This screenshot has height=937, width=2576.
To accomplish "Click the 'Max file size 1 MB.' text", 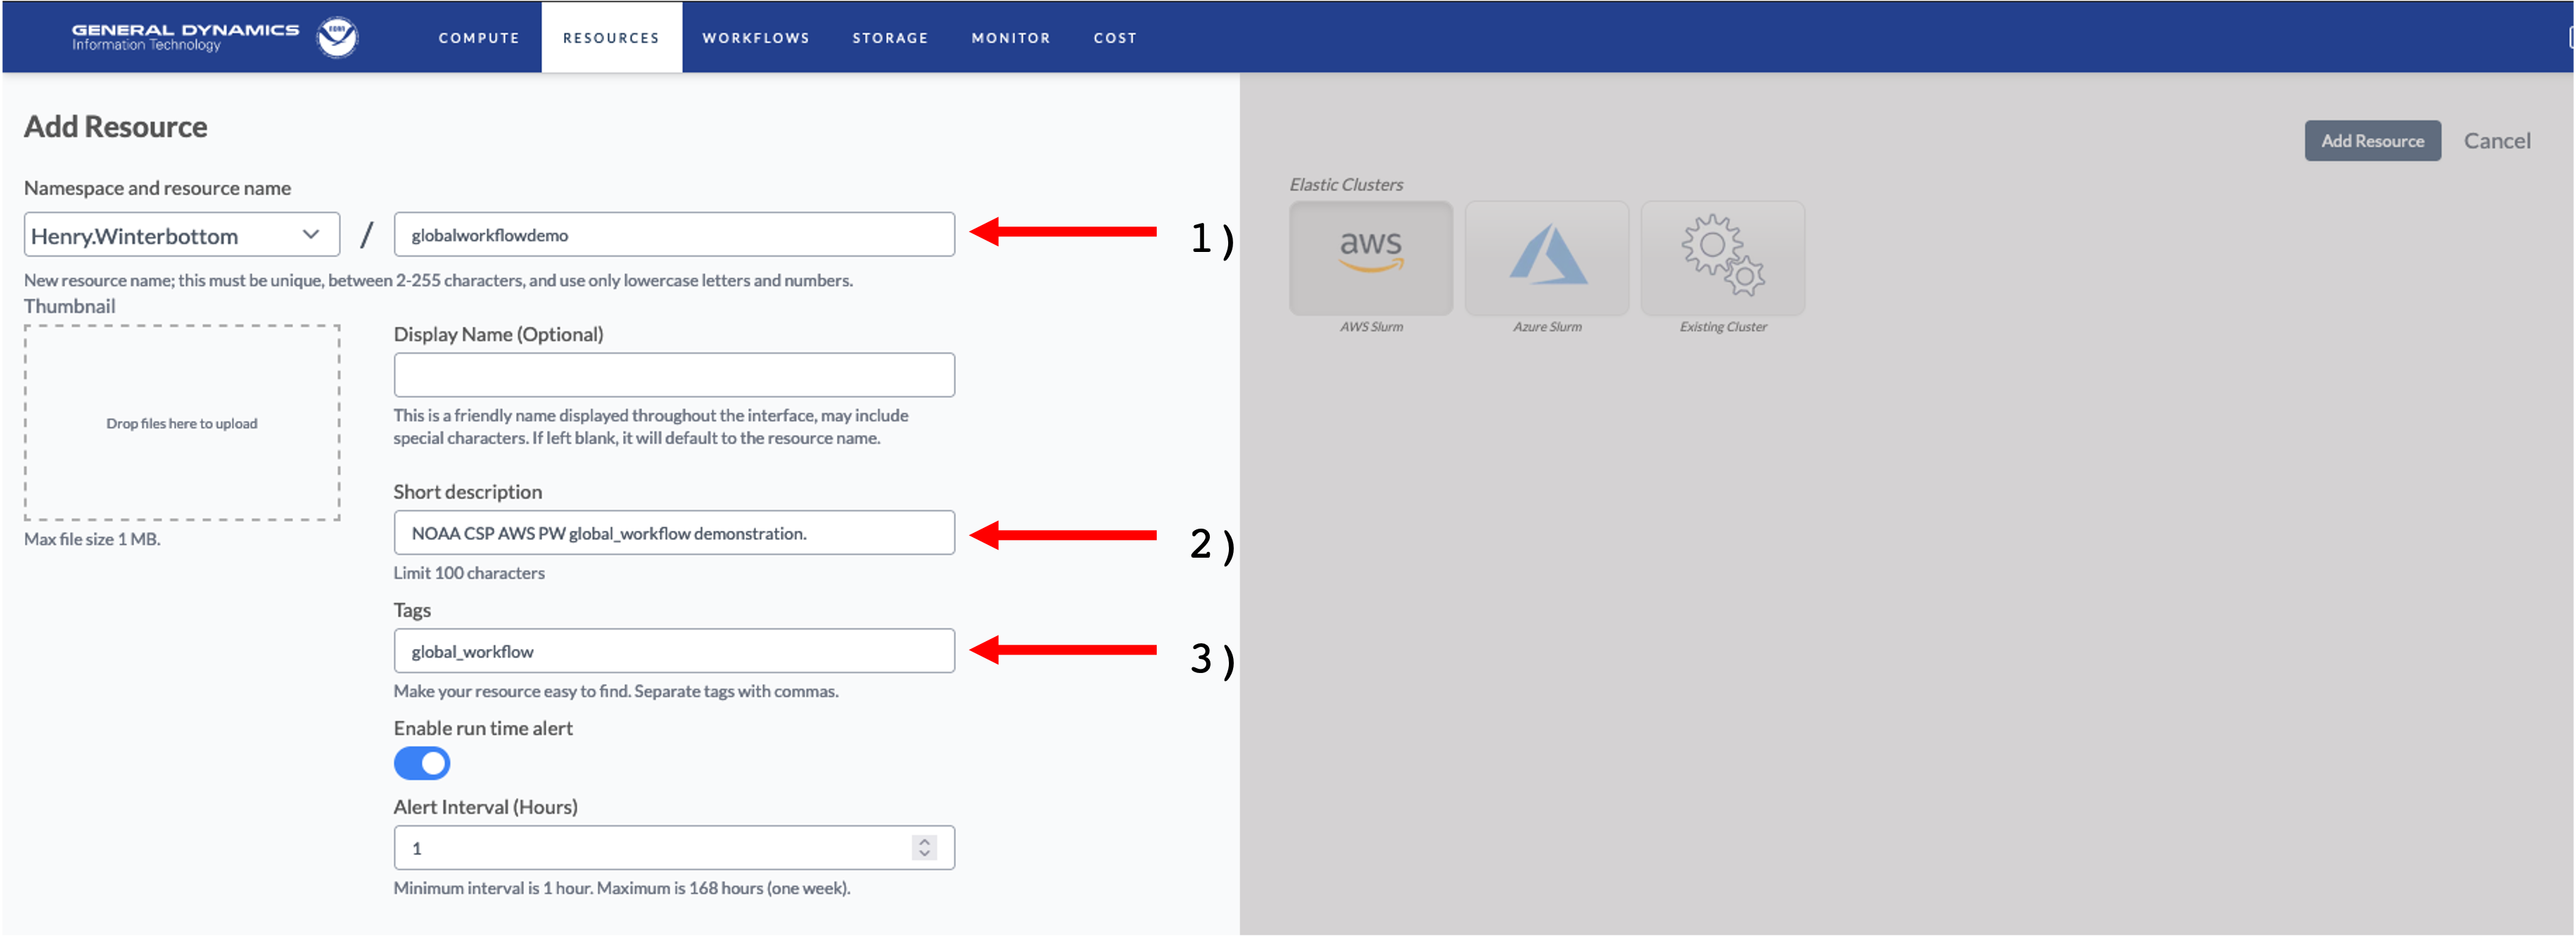I will 92,539.
